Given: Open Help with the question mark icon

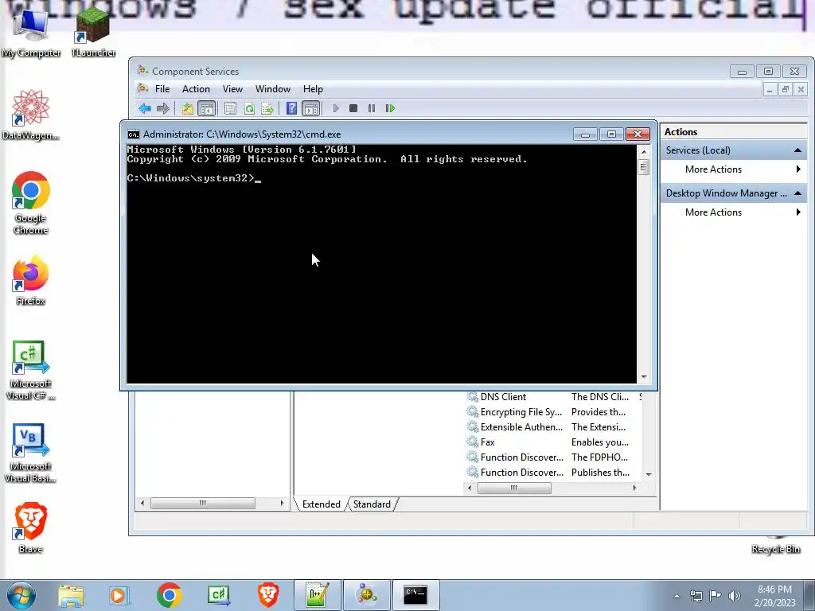Looking at the screenshot, I should (x=291, y=108).
